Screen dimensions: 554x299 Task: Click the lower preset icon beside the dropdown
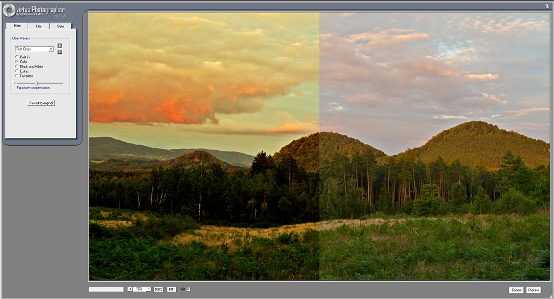pos(60,52)
